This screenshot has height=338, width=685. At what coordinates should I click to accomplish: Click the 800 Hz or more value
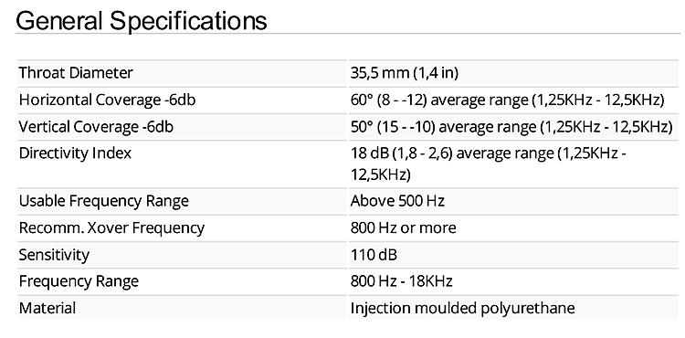pyautogui.click(x=403, y=227)
